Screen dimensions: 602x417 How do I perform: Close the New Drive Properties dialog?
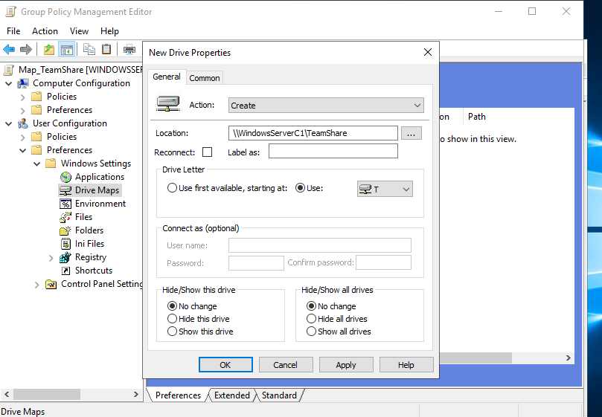pyautogui.click(x=428, y=52)
